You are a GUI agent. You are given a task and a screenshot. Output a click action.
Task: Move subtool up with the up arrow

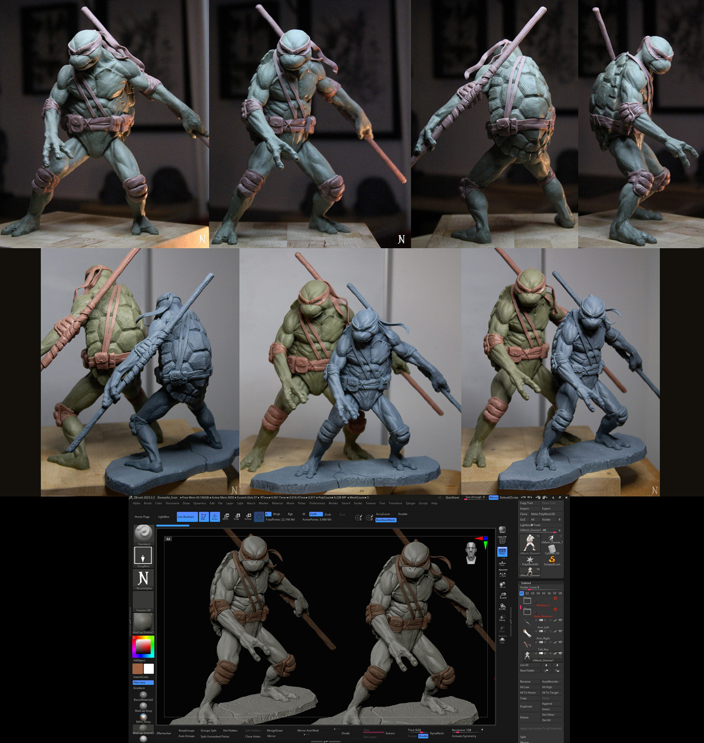coord(546,665)
